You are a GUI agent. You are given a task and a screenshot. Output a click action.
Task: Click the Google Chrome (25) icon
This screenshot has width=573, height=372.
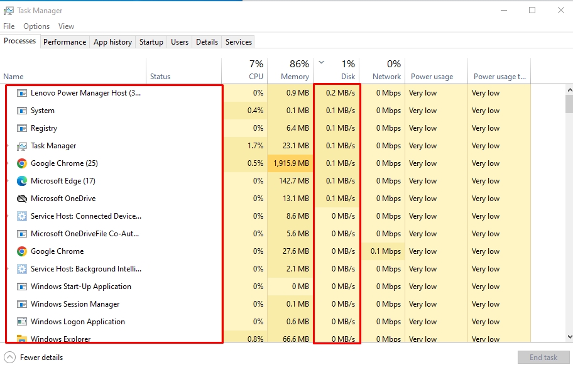(22, 163)
